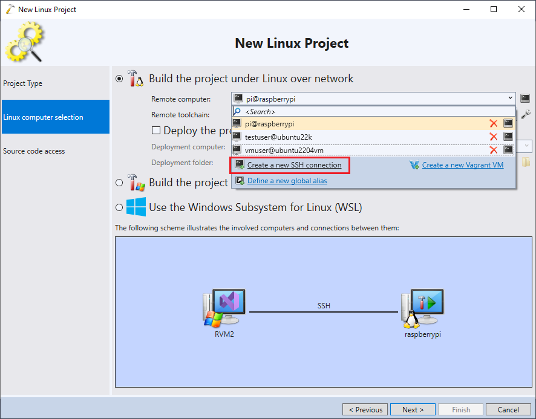Click the raspberrypi Linux computer icon in diagram
The image size is (536, 419).
click(422, 308)
